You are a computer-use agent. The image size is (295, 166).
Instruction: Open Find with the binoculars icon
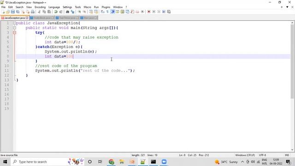[x=67, y=12]
